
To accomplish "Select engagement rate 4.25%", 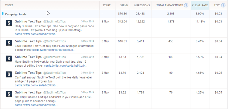I will coord(200,92).
